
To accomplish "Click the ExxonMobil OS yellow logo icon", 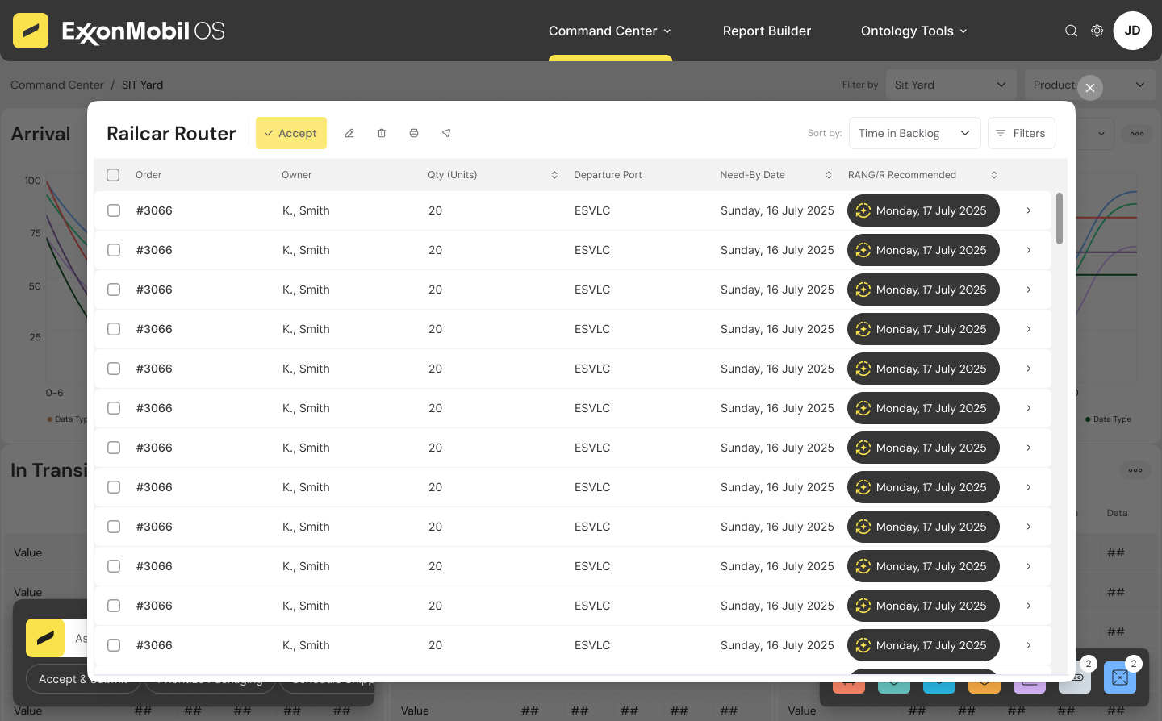I will 31,31.
